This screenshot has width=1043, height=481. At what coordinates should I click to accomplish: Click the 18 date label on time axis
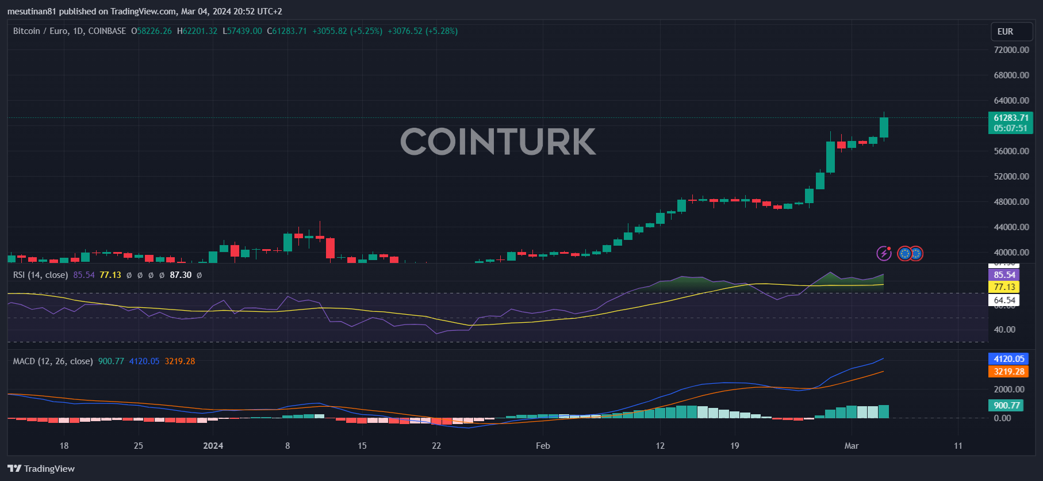pyautogui.click(x=64, y=446)
